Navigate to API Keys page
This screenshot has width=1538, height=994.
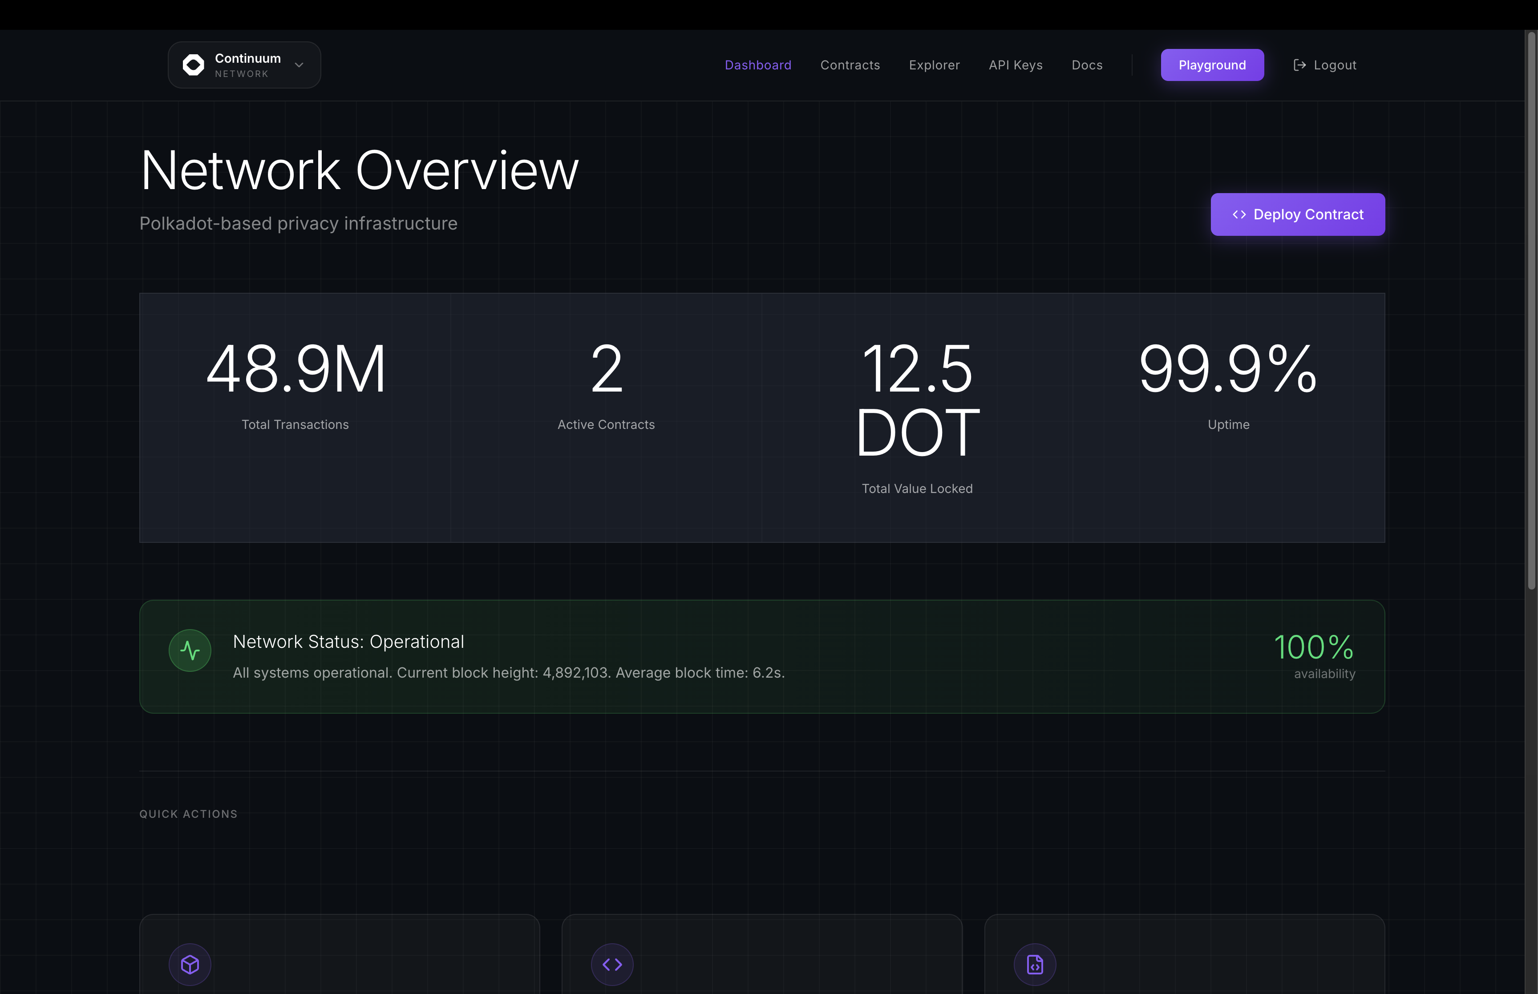click(x=1015, y=65)
